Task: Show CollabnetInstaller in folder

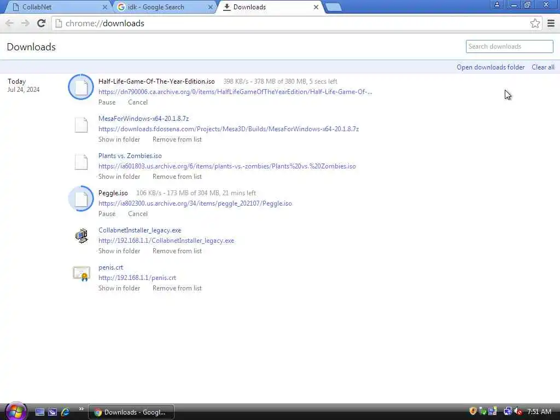Action: click(119, 250)
